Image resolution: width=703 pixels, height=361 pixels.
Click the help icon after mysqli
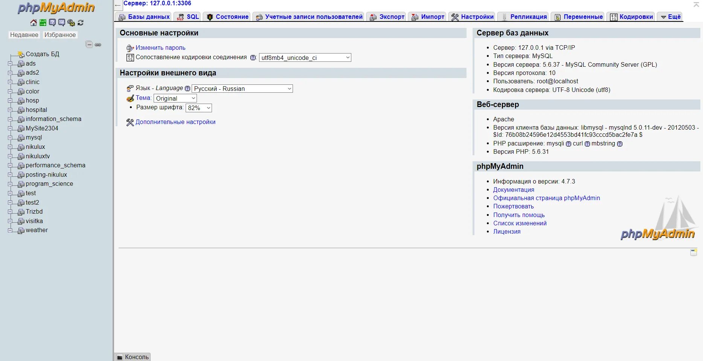pyautogui.click(x=569, y=144)
